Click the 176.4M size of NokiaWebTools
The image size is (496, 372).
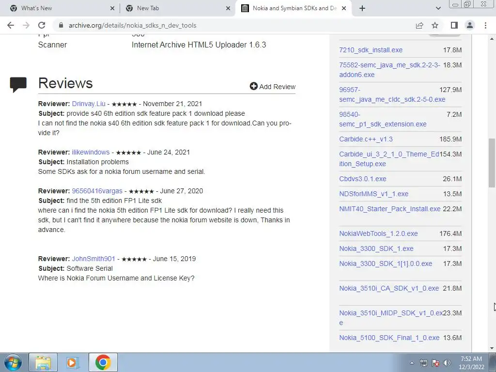click(x=450, y=233)
